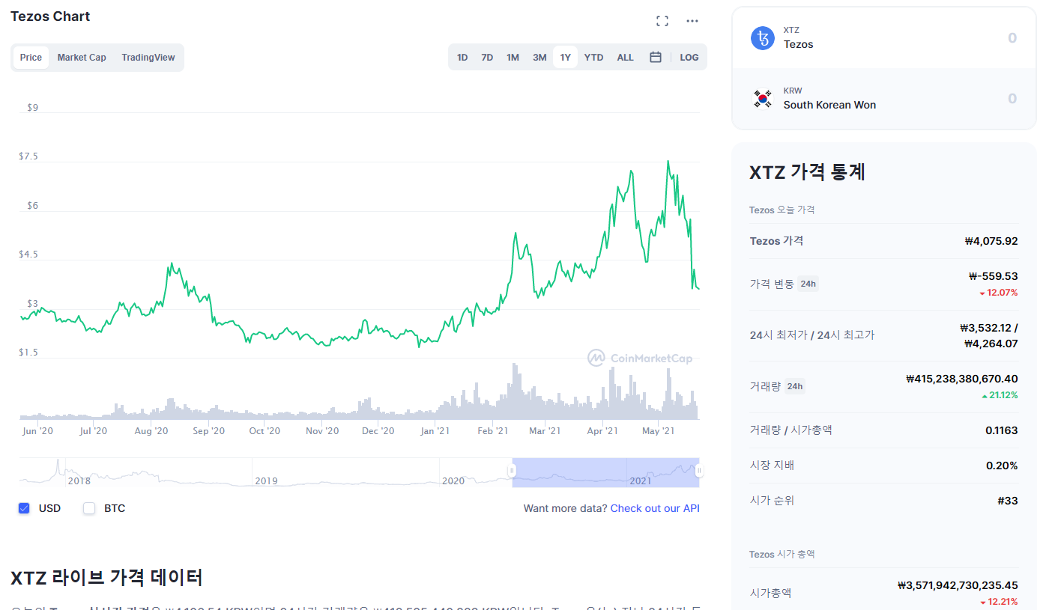
Task: Switch to the Market Cap tab
Action: (x=82, y=58)
